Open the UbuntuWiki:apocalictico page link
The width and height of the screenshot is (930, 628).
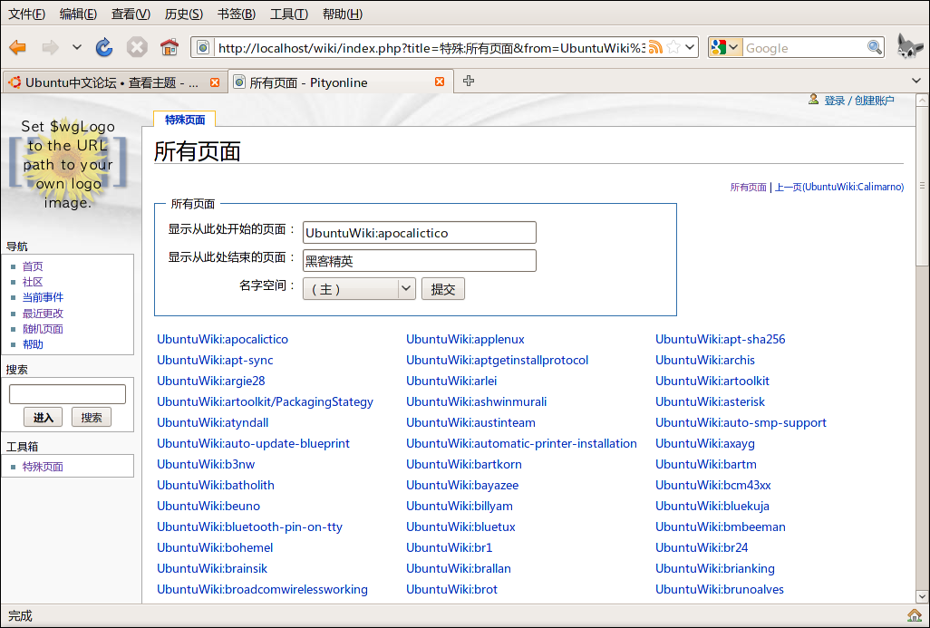222,339
